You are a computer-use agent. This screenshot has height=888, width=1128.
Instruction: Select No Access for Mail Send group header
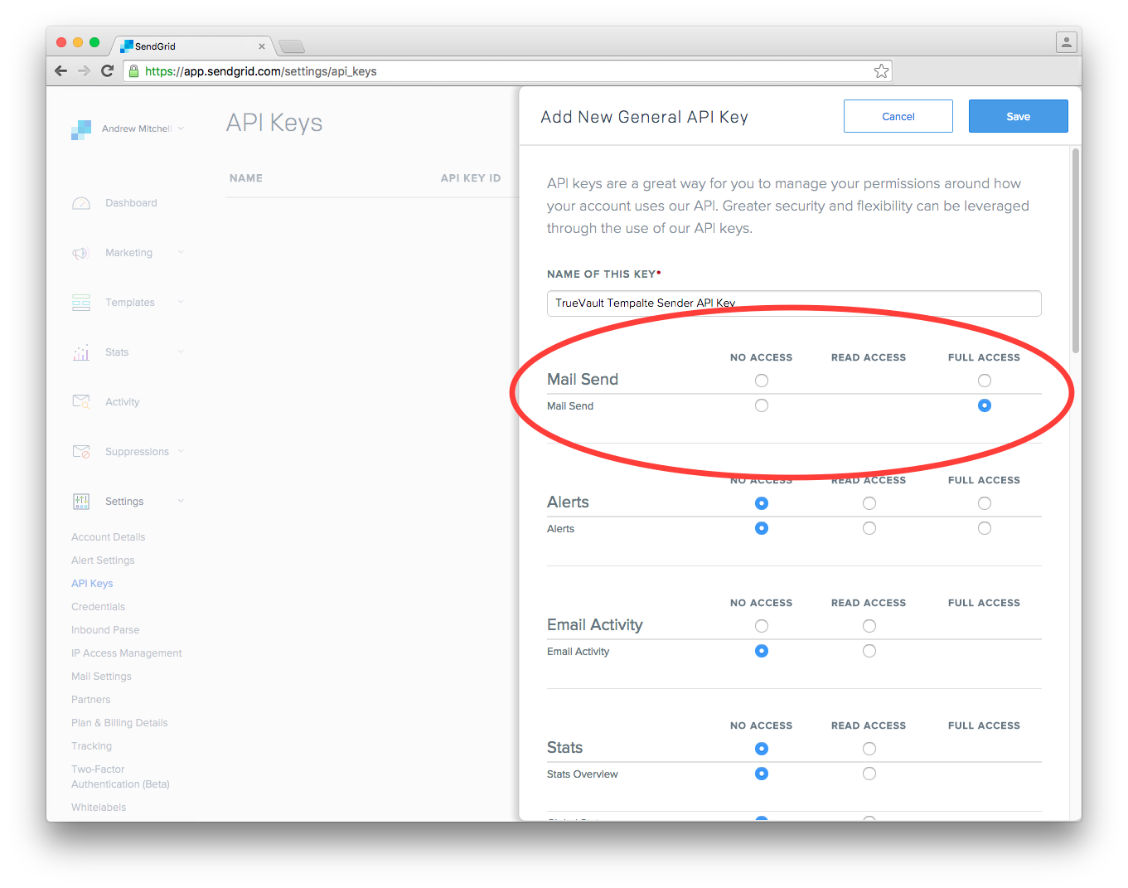tap(762, 381)
